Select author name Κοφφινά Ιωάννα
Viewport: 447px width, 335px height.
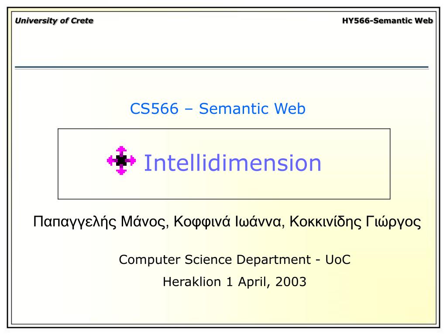point(227,222)
